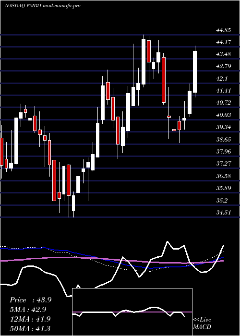Select the 35.2 price axis label
The width and height of the screenshot is (240, 336).
[222, 201]
